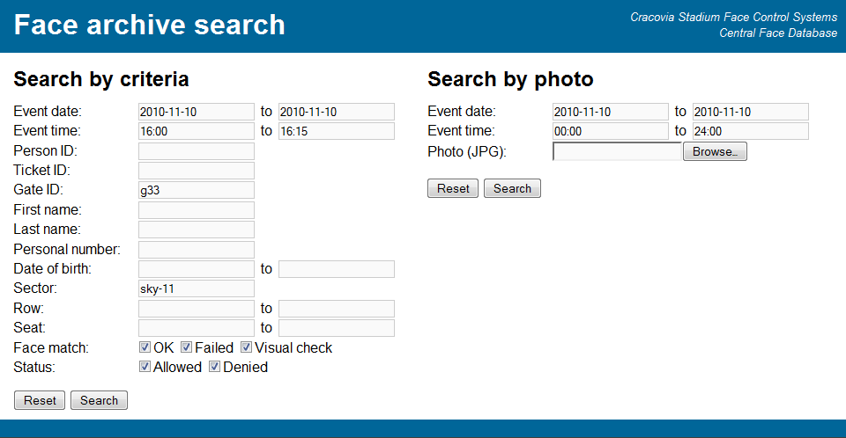Click the Ticket ID text field
846x438 pixels.
pos(197,171)
